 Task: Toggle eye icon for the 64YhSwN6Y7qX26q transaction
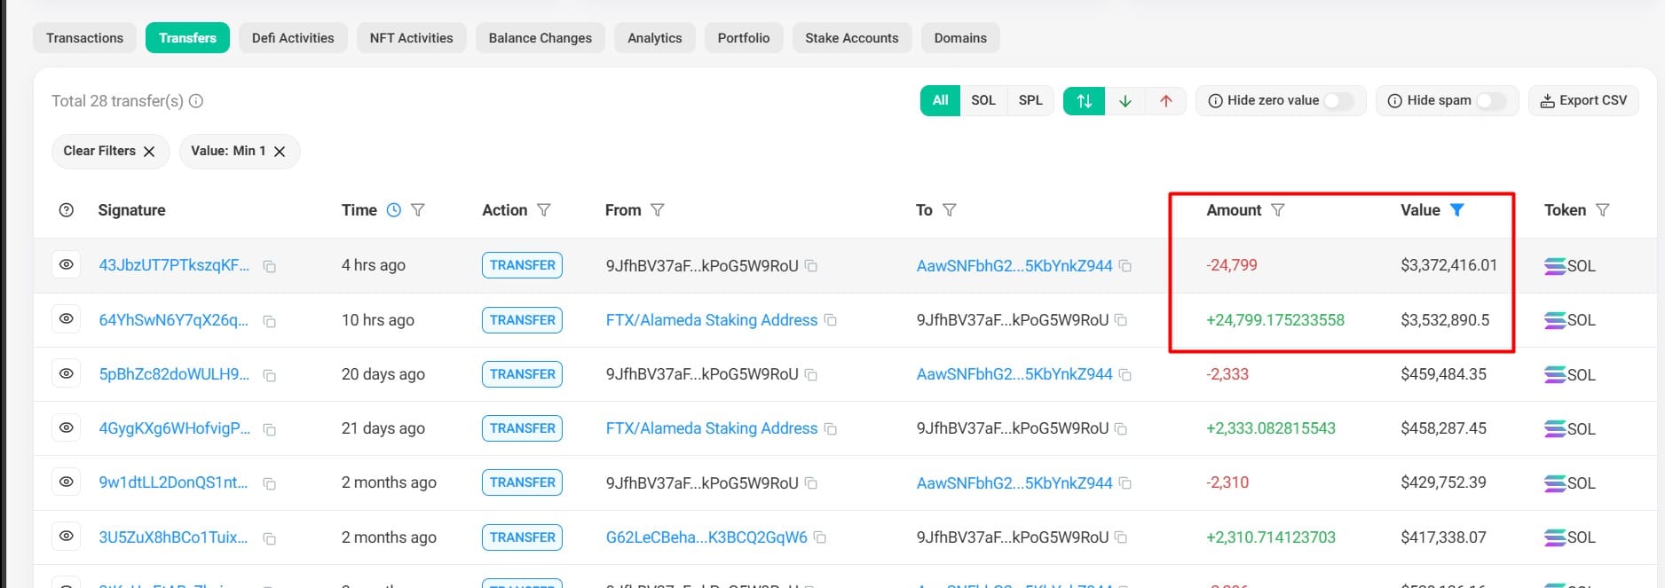click(x=67, y=319)
